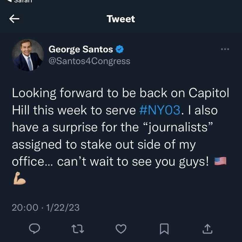Visit the @Santos4Congress handle
This screenshot has width=242, height=242.
tap(89, 61)
